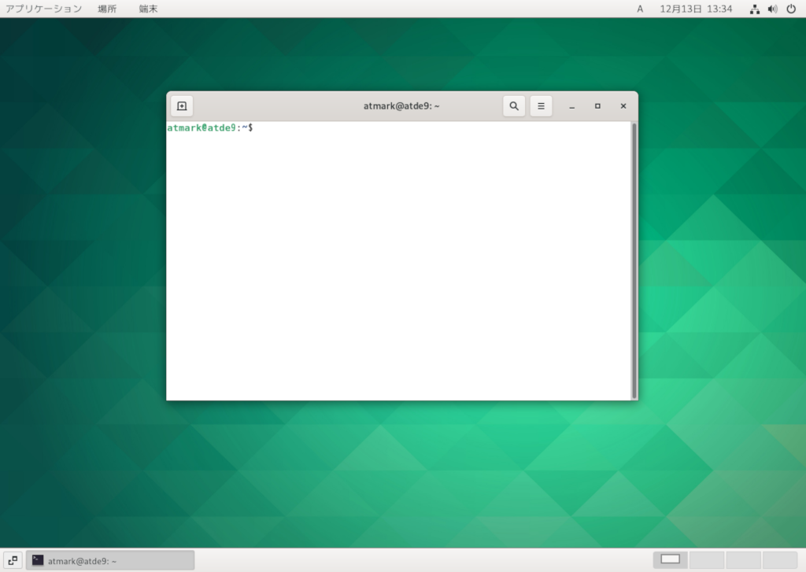Click the terminal search magnifier icon
The image size is (806, 572).
click(x=514, y=106)
